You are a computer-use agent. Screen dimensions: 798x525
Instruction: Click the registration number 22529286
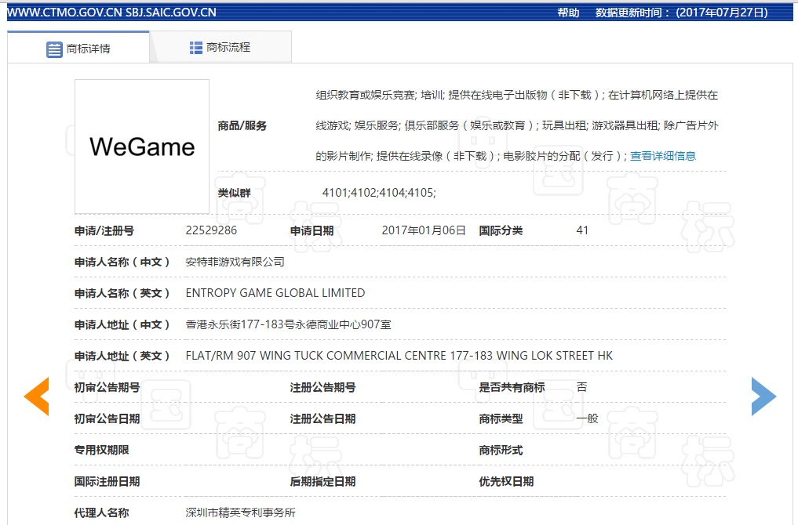(211, 230)
